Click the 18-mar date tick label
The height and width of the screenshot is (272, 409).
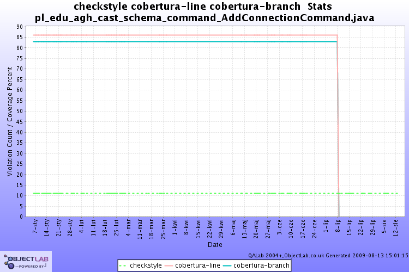(x=152, y=229)
